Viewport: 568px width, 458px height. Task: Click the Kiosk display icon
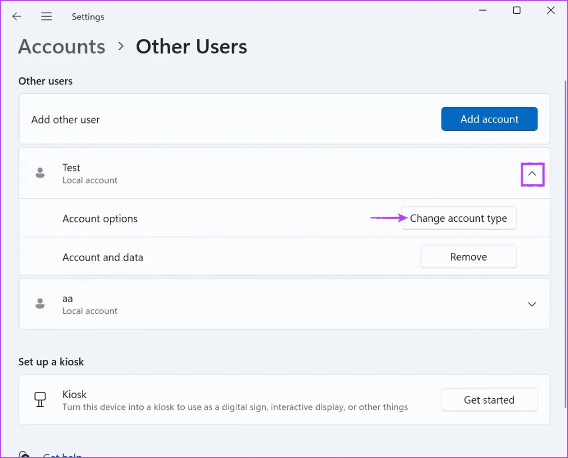click(x=40, y=400)
